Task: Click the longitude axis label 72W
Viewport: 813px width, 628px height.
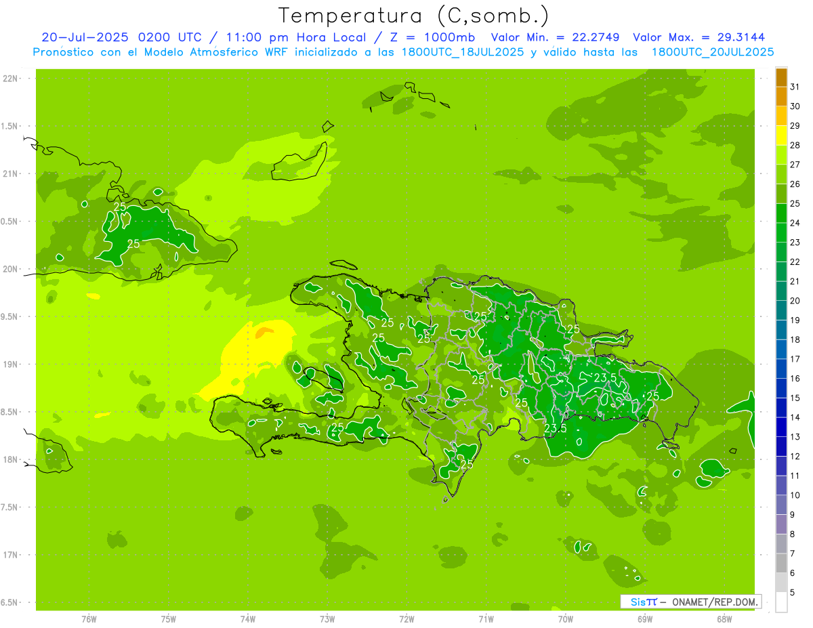Action: [x=406, y=619]
